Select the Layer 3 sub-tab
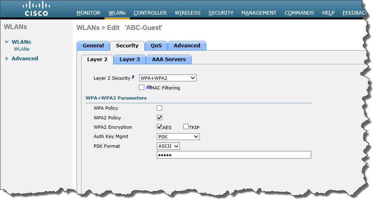The height and width of the screenshot is (206, 379). pyautogui.click(x=130, y=59)
